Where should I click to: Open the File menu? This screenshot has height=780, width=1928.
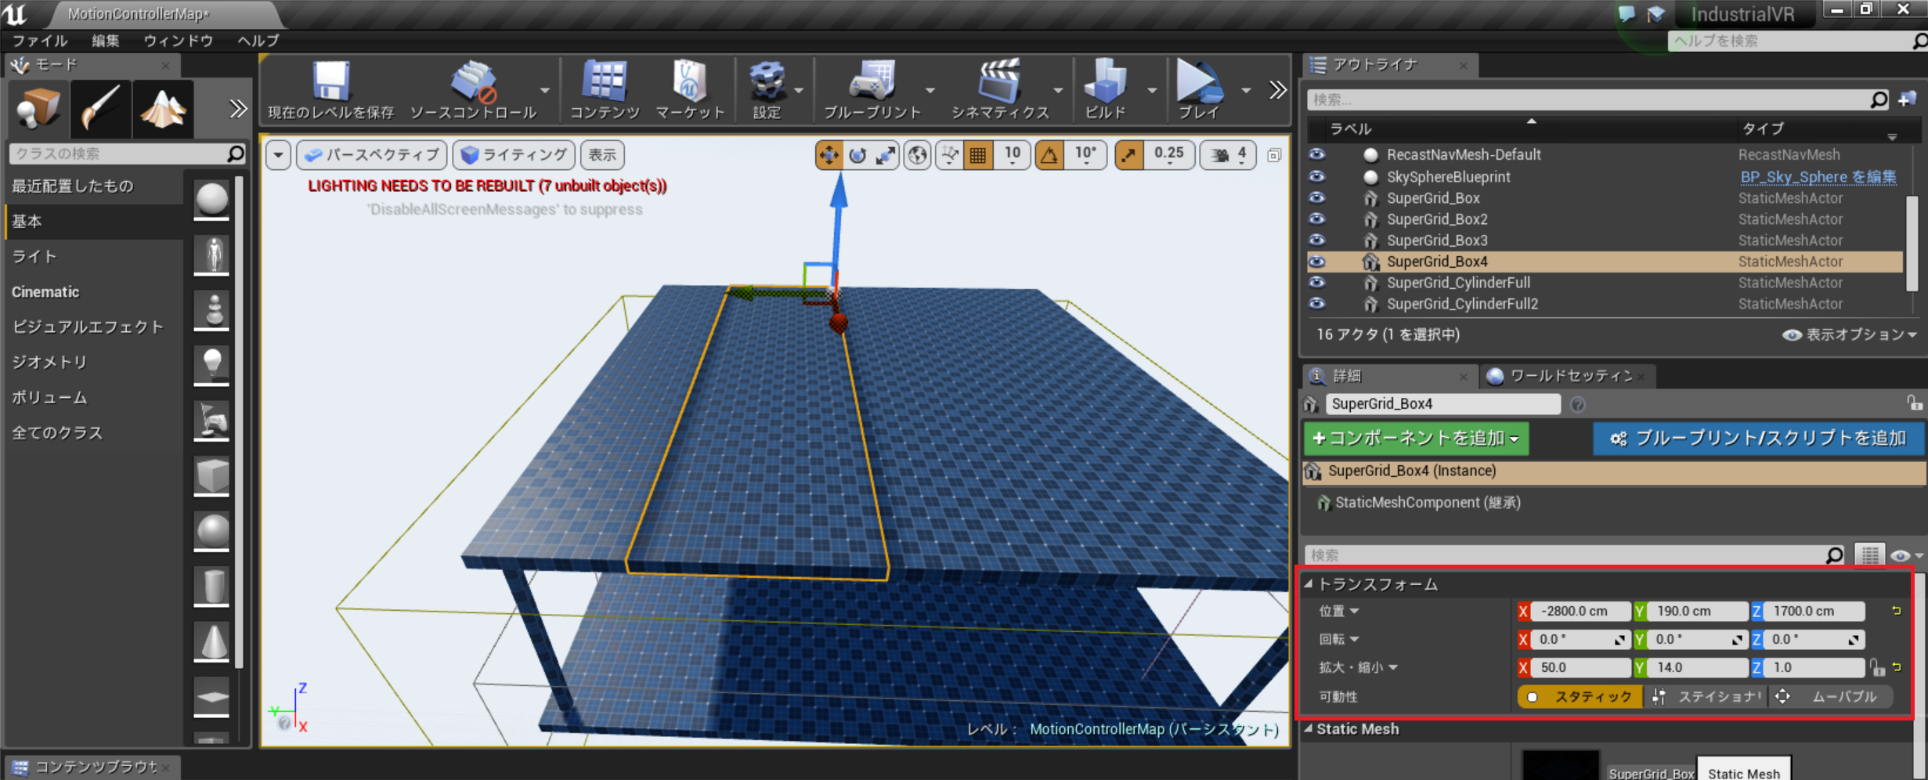click(40, 41)
